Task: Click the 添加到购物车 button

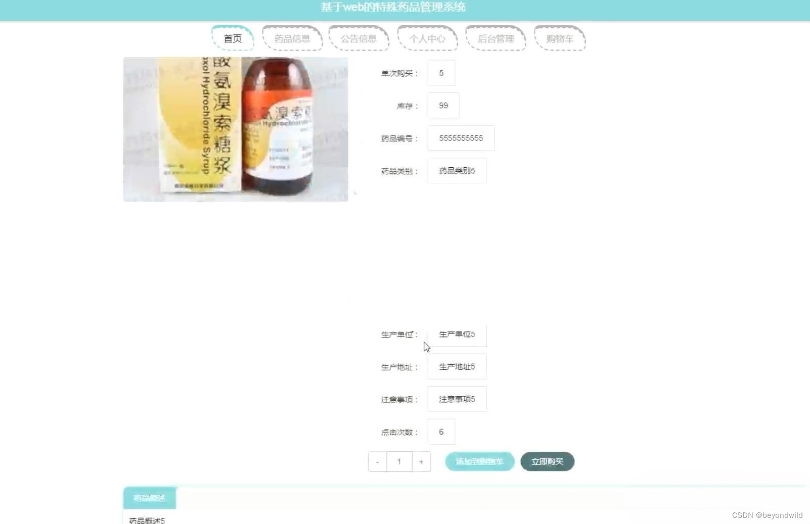Action: pos(479,461)
